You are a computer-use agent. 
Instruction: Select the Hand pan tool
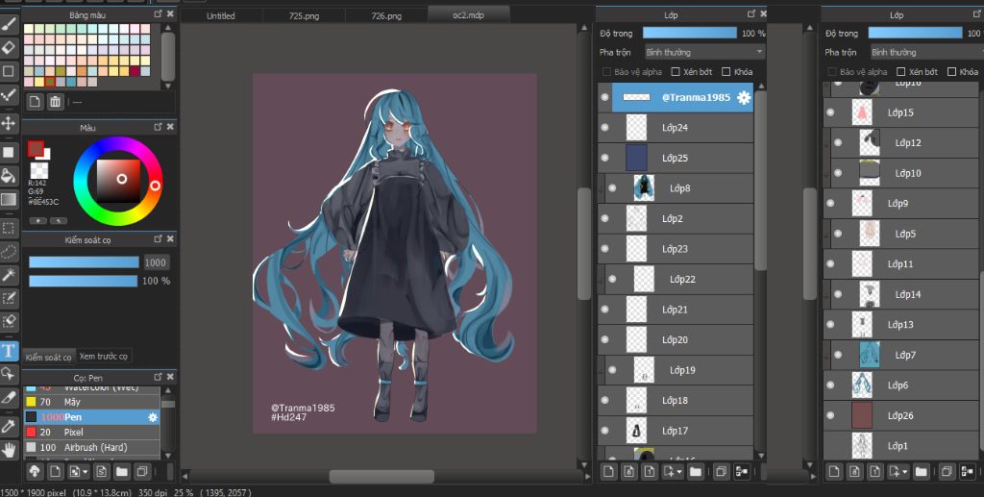click(9, 449)
